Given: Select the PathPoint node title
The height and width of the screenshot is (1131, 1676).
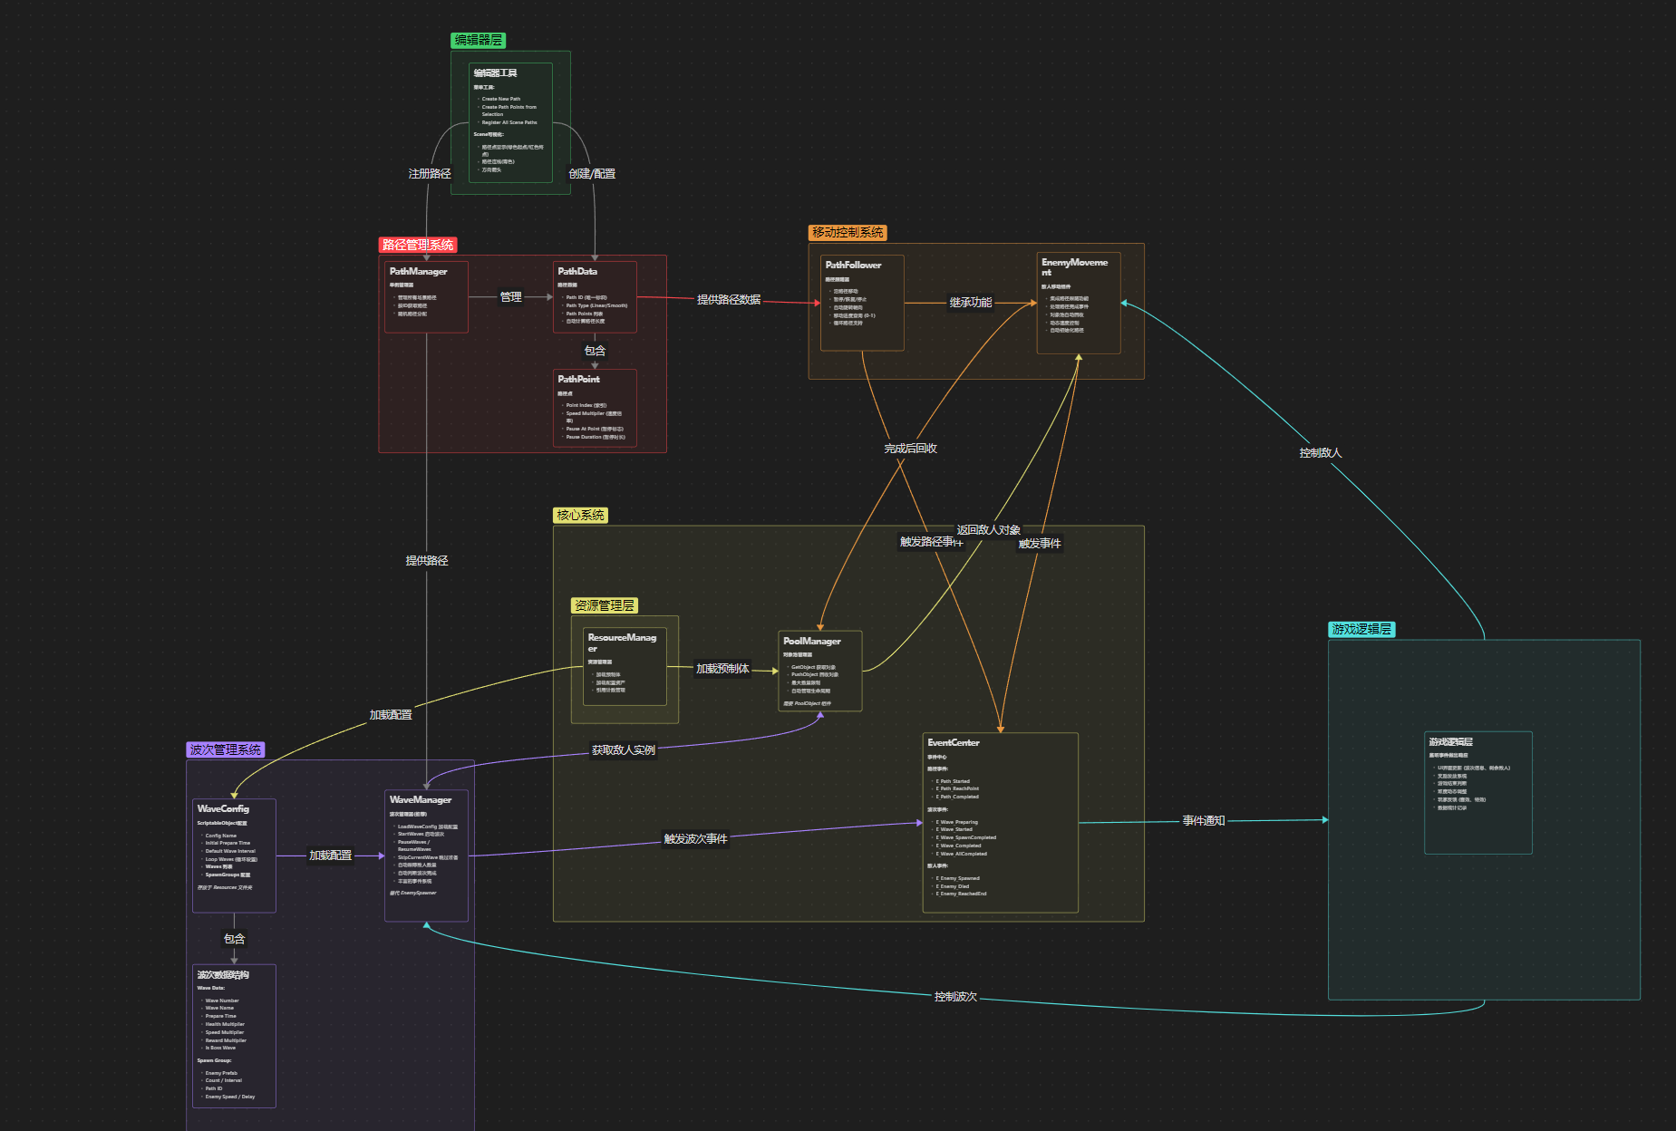Looking at the screenshot, I should coord(578,379).
